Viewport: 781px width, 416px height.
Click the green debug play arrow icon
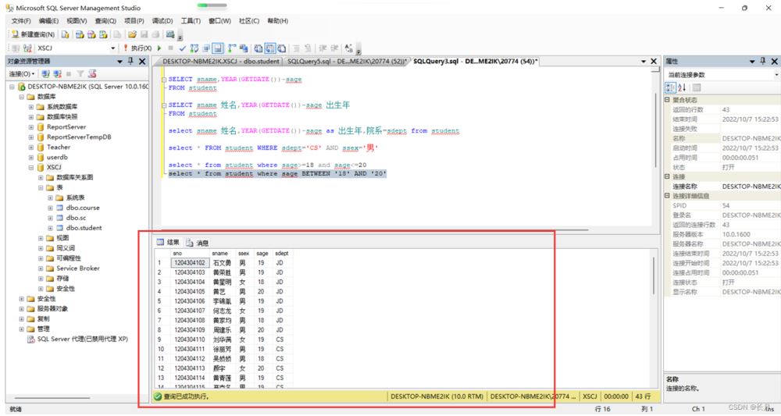(x=160, y=48)
